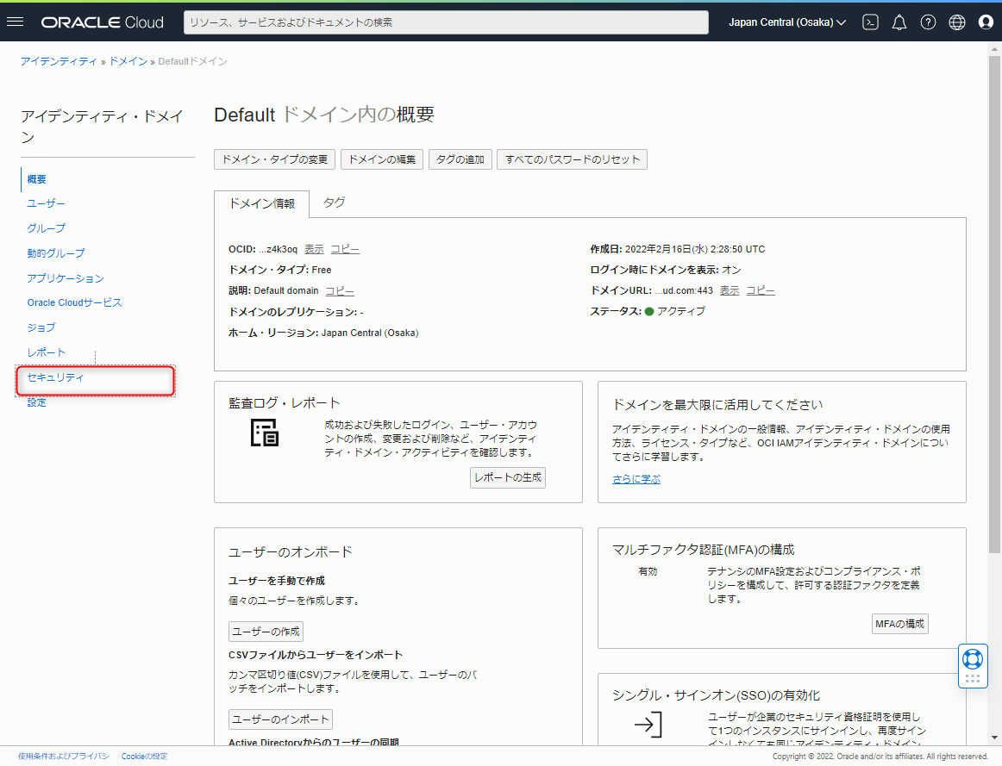The height and width of the screenshot is (766, 1002).
Task: Click MFAの構成 button
Action: tap(899, 624)
